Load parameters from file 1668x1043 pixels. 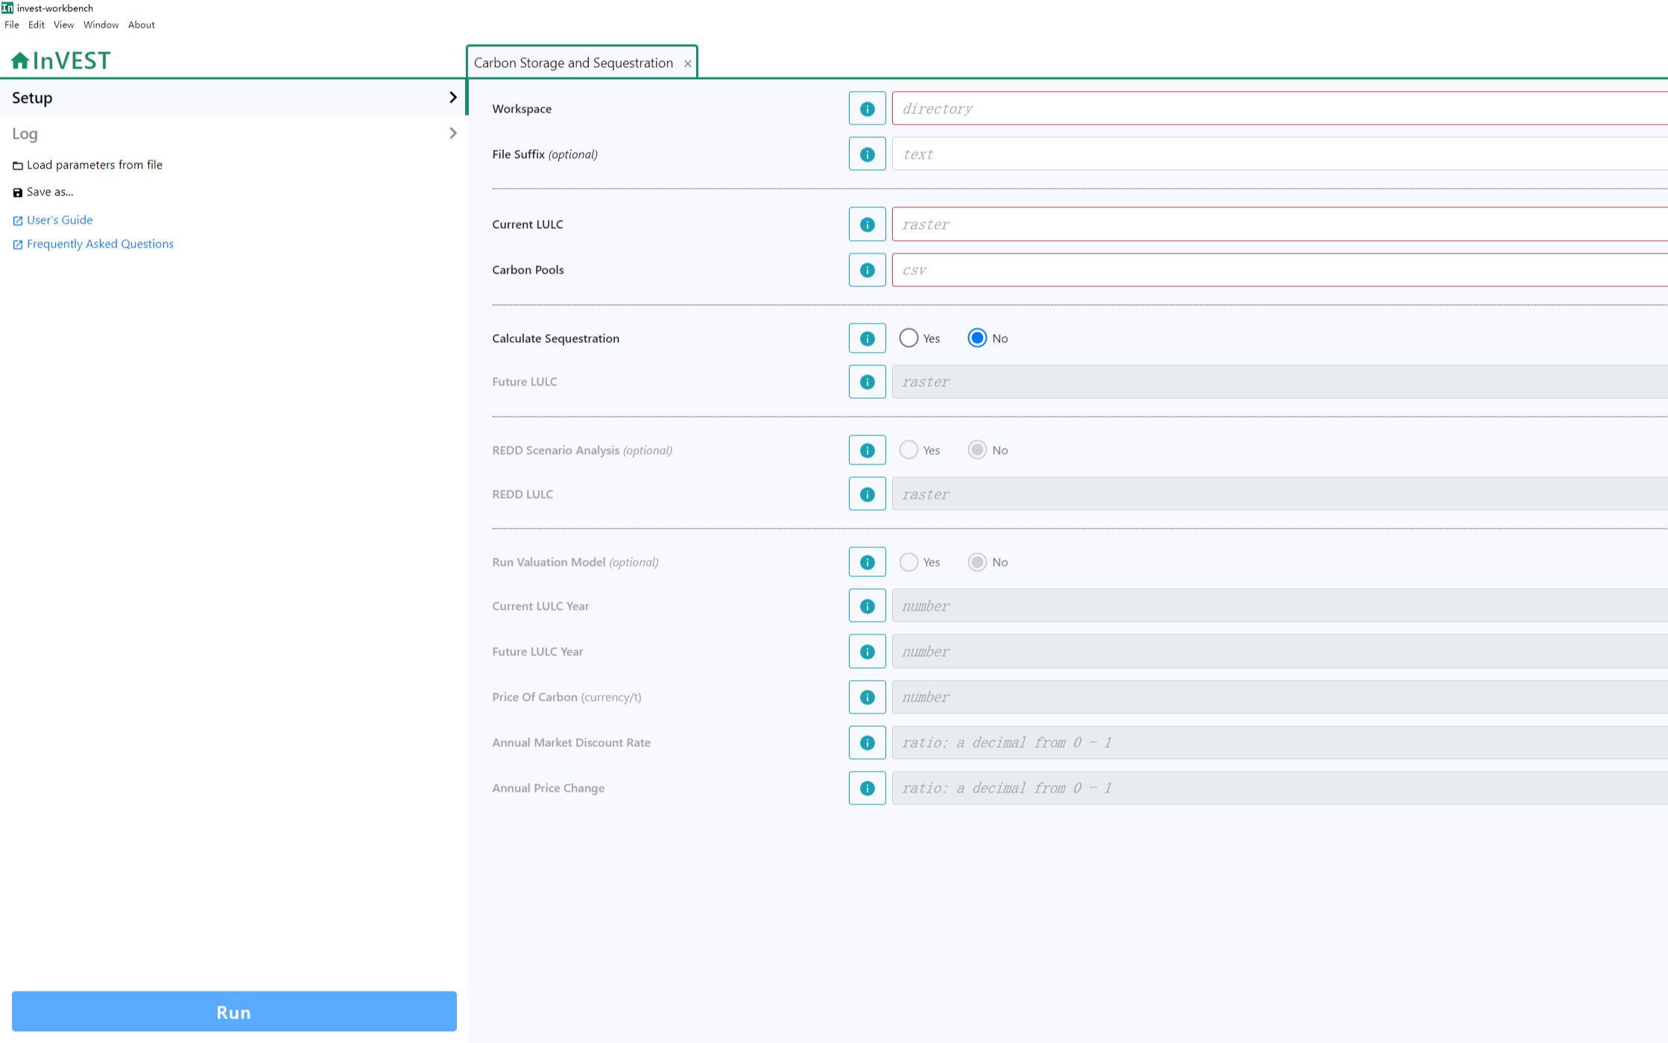[x=87, y=165]
